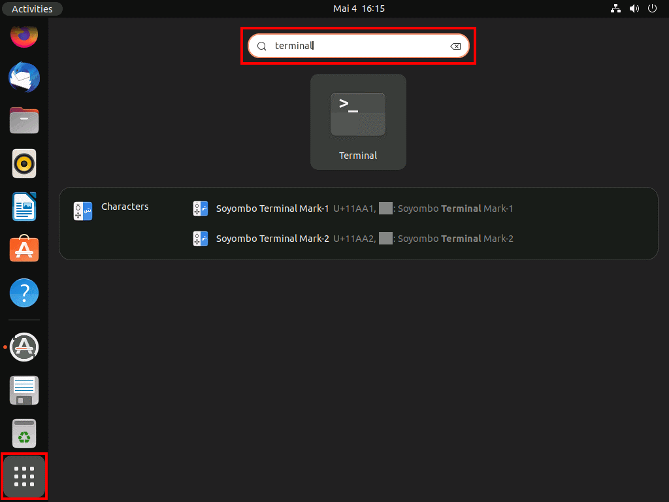Open Software Updater from the dock
Screen dimensions: 669x502
24,347
